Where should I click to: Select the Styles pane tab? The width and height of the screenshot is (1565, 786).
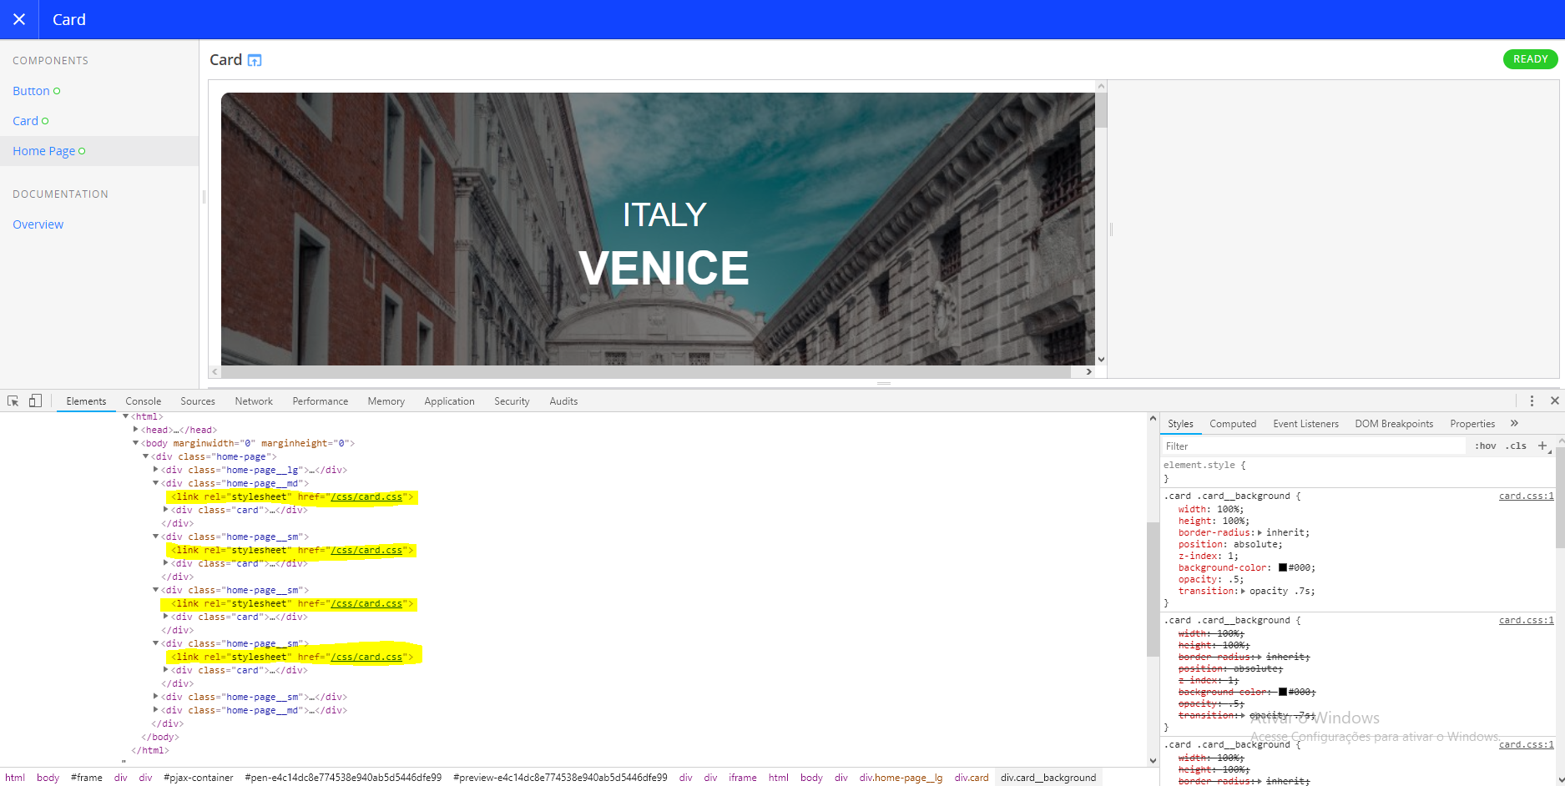[x=1180, y=424]
